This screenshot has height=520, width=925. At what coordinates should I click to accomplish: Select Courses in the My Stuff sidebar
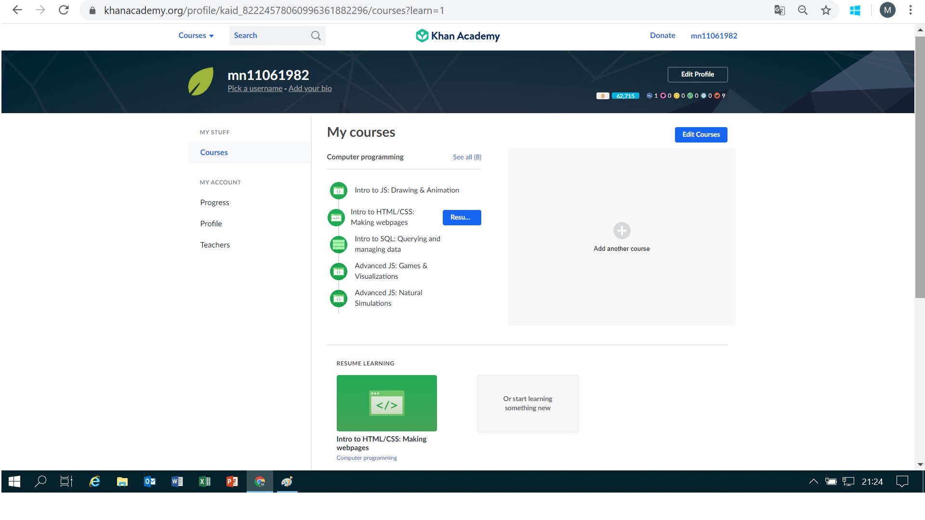pyautogui.click(x=250, y=152)
